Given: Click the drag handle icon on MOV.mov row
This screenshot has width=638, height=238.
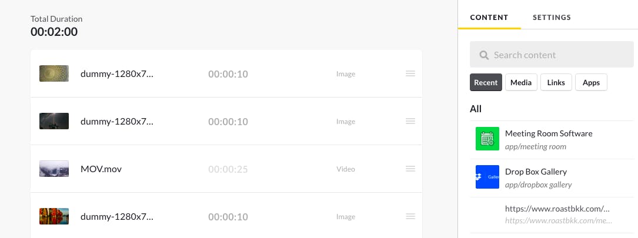Looking at the screenshot, I should click(x=410, y=169).
